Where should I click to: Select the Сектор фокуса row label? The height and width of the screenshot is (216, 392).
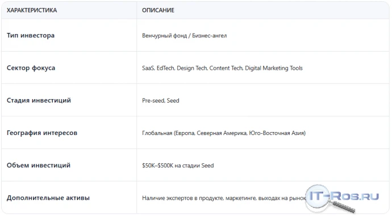[x=31, y=68]
